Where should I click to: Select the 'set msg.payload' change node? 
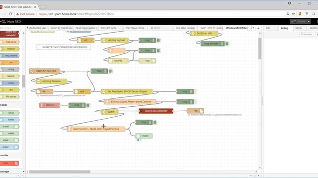(115, 41)
